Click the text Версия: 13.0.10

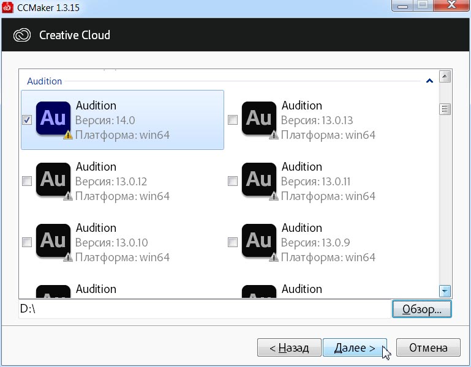pos(111,243)
